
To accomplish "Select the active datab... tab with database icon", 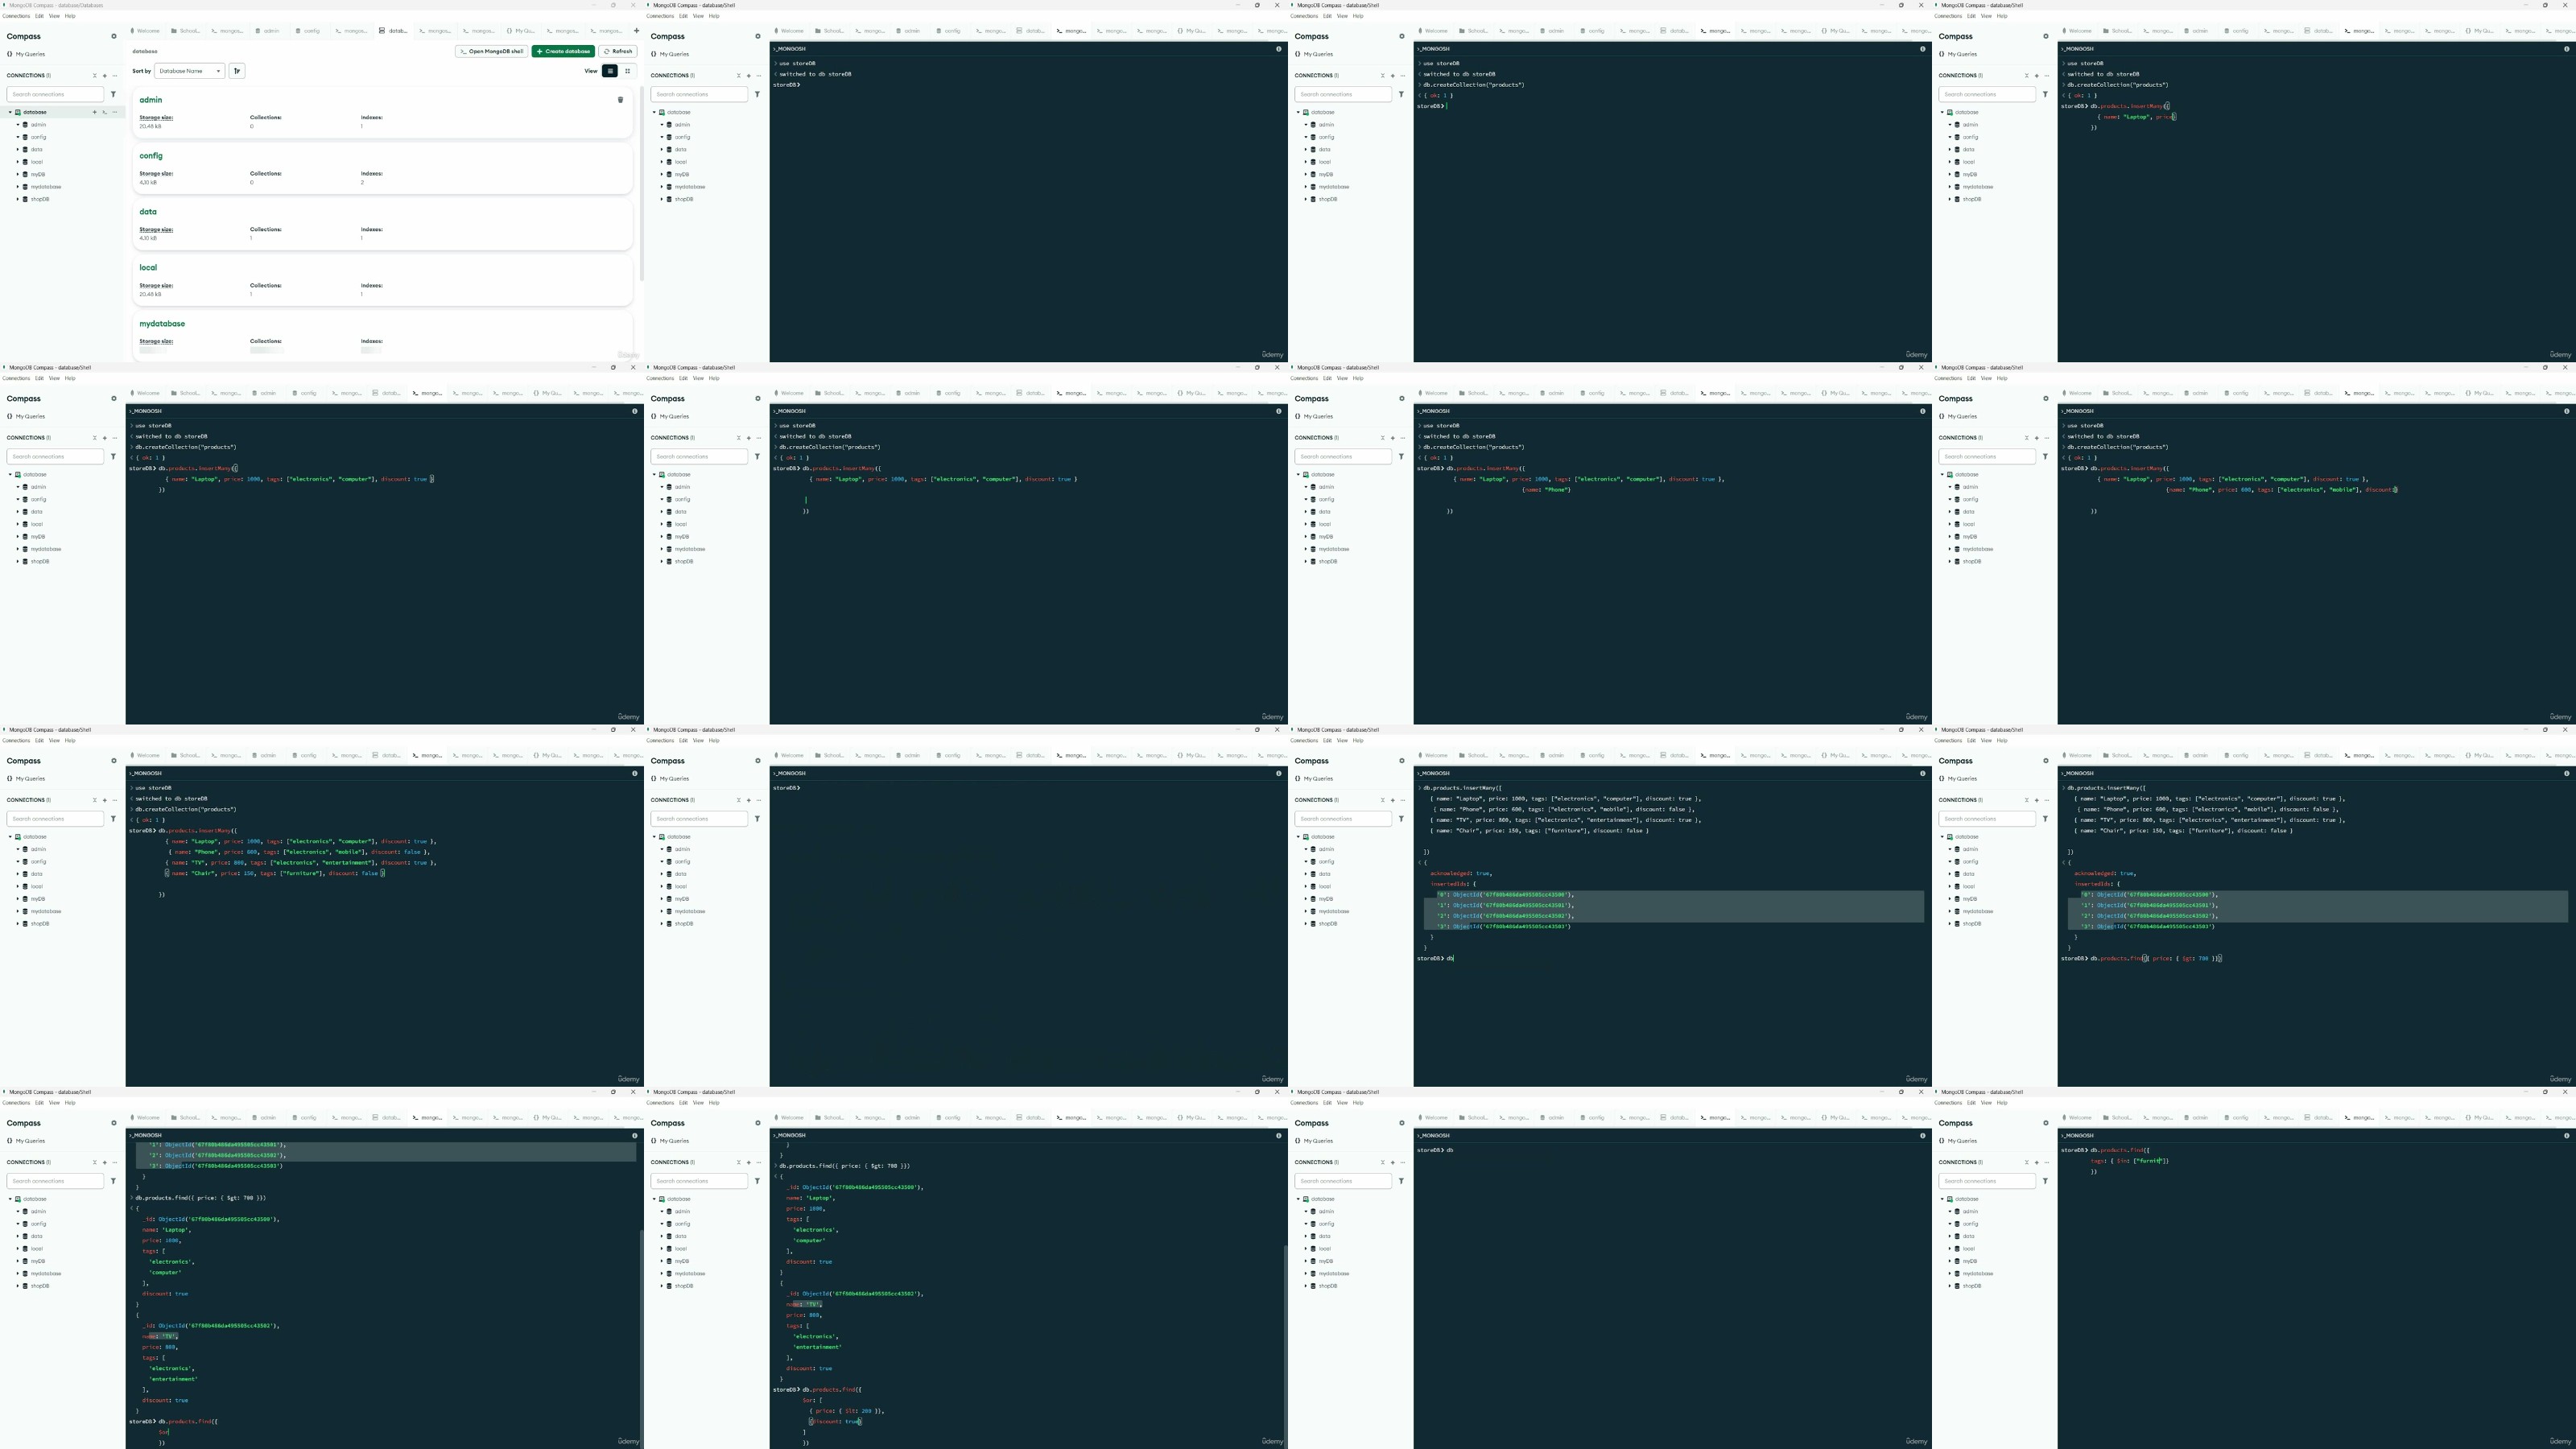I will point(393,31).
